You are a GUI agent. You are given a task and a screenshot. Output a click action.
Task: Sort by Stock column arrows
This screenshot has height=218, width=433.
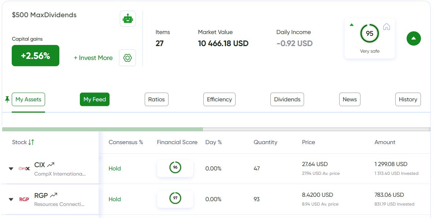31,142
